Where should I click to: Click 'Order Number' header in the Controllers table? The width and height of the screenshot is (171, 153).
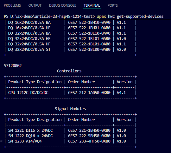point(81,82)
